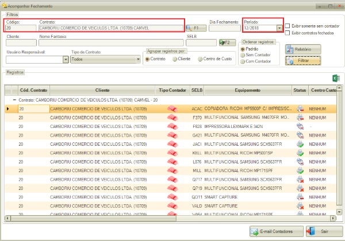Sort by Equipamento column header
345x241 pixels.
click(248, 90)
